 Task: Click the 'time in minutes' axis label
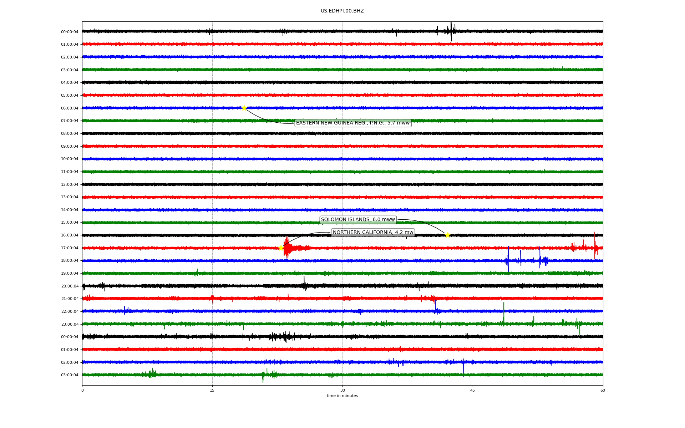(342, 396)
